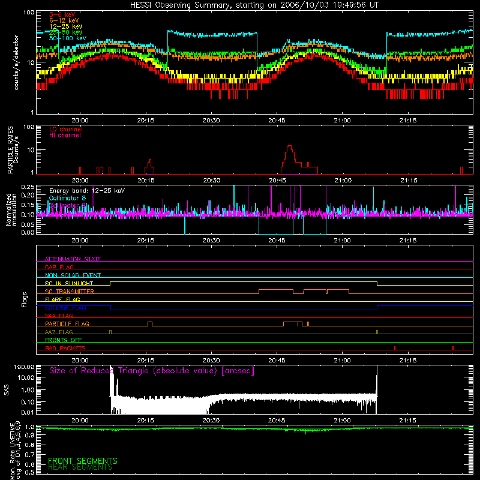Click the SC IN SUNLIGHT drop near 21:08

click(377, 283)
